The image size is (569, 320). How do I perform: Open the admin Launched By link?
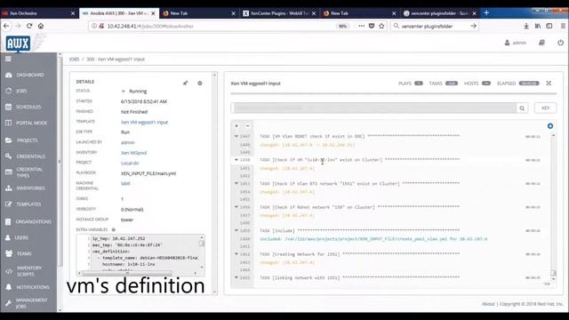127,142
